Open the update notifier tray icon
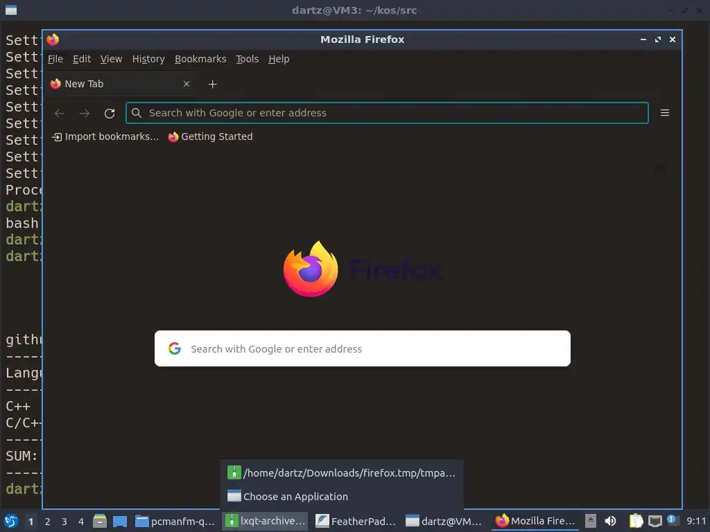 [673, 520]
